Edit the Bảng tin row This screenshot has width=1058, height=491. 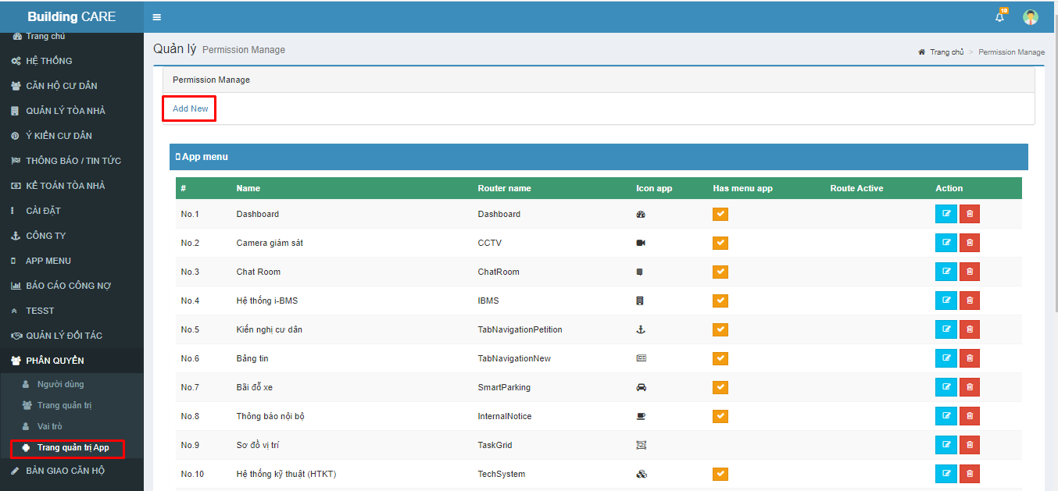[x=946, y=358]
